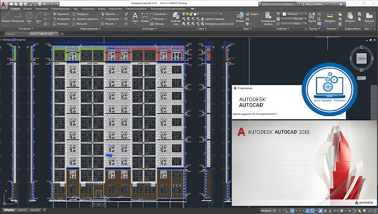The image size is (378, 214).
Task: Add a new drawing tab with plus button
Action: [62, 34]
